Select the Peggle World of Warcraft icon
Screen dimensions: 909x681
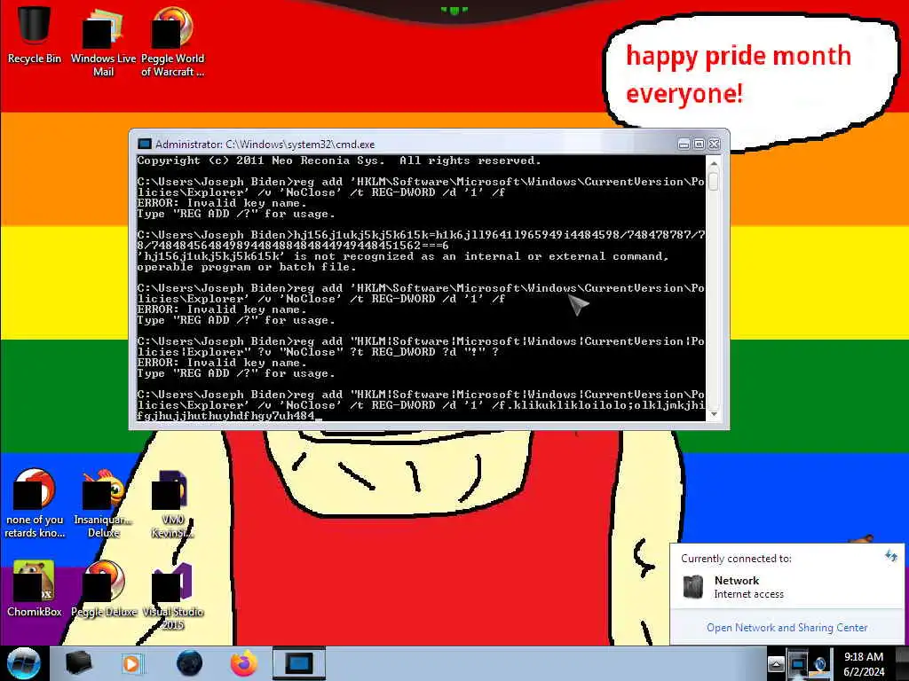pos(173,42)
